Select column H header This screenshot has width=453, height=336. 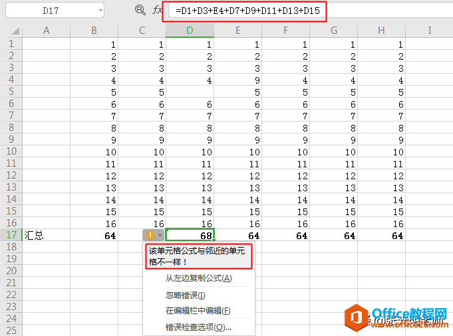[x=381, y=31]
